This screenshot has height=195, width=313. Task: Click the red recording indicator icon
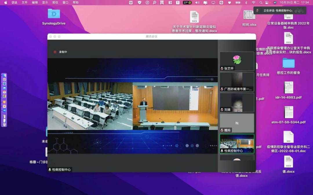click(x=55, y=52)
